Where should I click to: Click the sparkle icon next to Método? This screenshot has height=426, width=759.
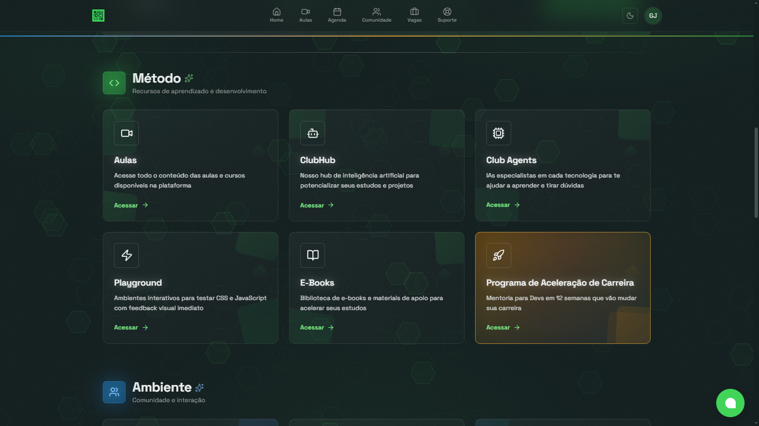click(x=189, y=78)
